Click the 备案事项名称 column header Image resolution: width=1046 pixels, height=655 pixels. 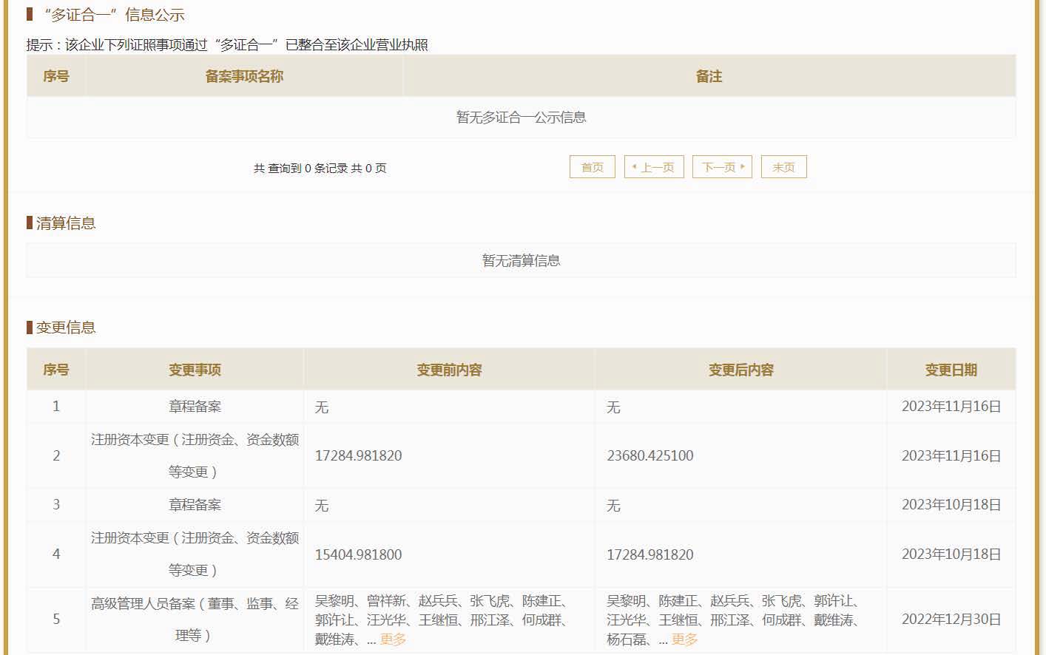244,76
